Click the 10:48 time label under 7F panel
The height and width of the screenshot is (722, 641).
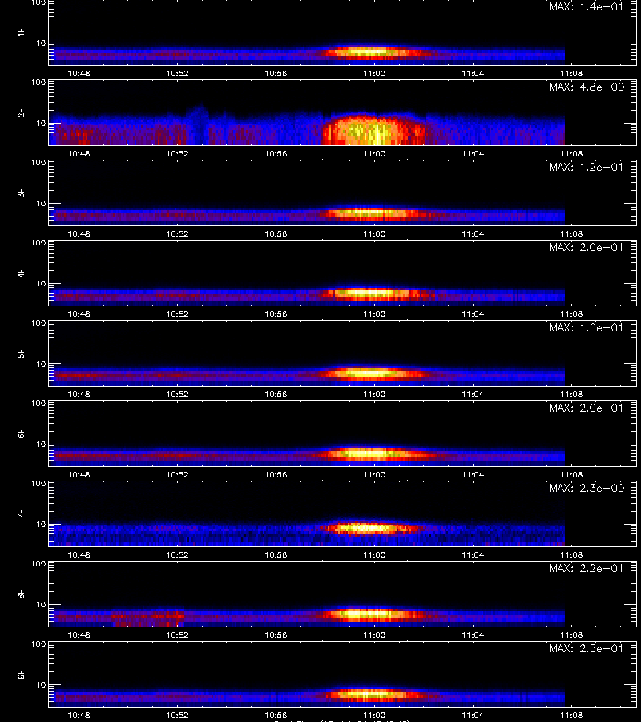click(79, 555)
